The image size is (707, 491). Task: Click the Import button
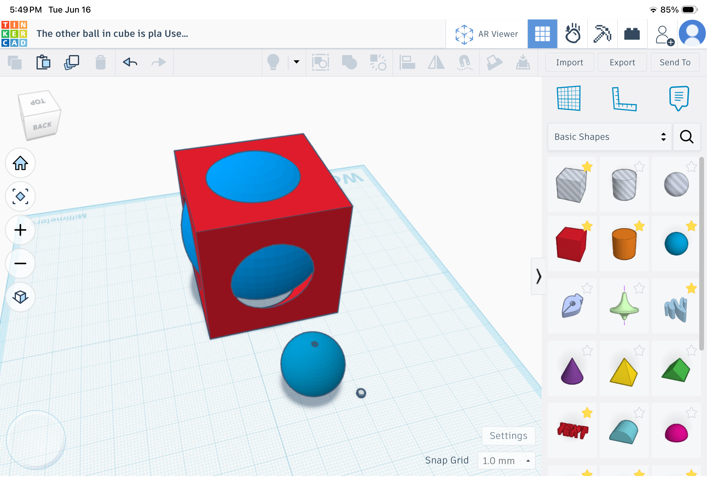coord(569,63)
